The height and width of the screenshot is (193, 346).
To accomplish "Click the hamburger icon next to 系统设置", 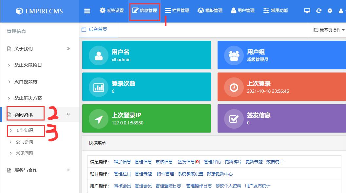I will click(87, 10).
